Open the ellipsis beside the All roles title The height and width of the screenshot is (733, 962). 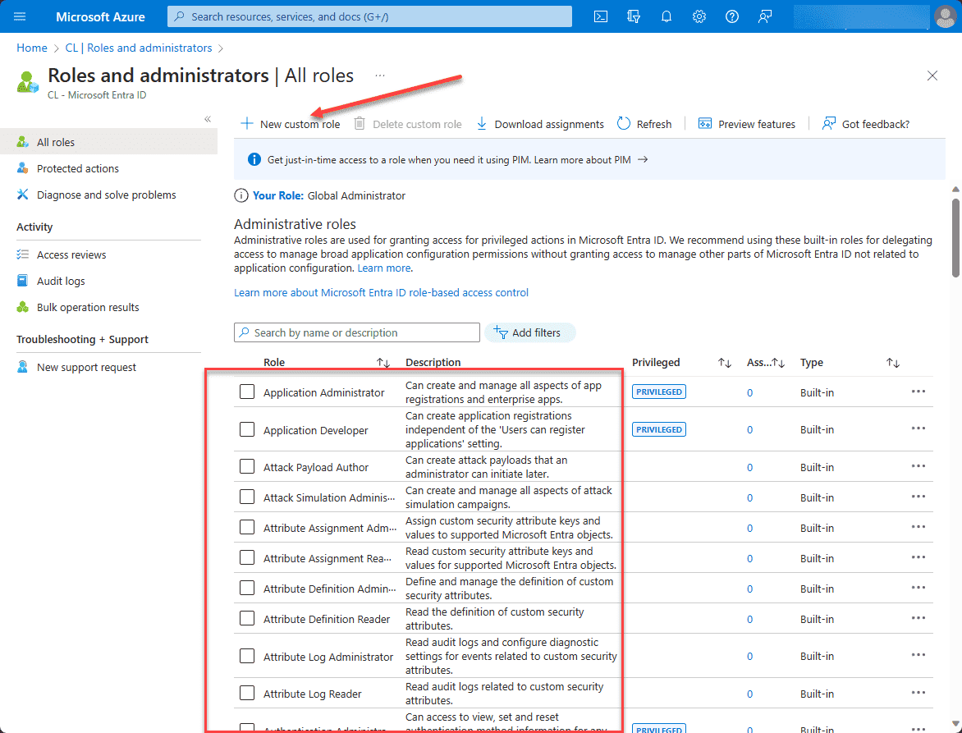pyautogui.click(x=380, y=76)
